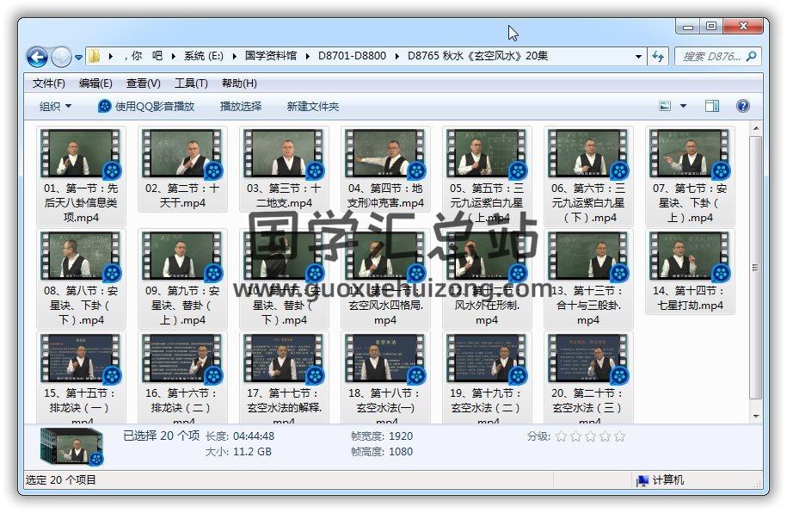Click the Back navigation arrow button
Image resolution: width=787 pixels, height=513 pixels.
pyautogui.click(x=37, y=58)
